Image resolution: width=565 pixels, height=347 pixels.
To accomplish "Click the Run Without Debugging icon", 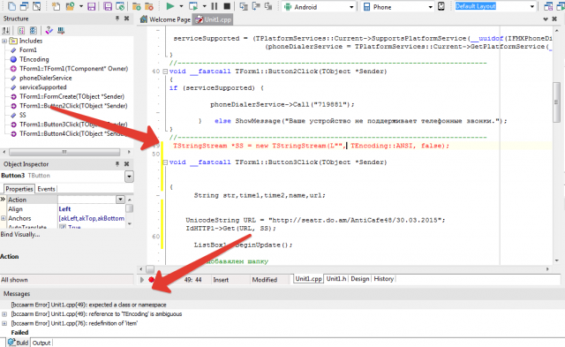I will (x=193, y=6).
